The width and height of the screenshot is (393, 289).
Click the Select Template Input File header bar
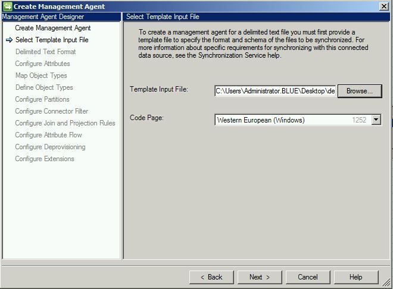(257, 17)
